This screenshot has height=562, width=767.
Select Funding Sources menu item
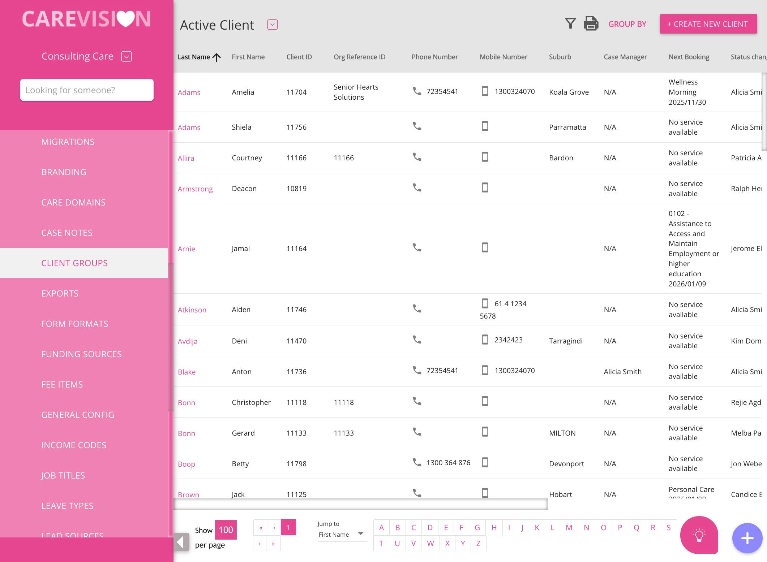81,354
